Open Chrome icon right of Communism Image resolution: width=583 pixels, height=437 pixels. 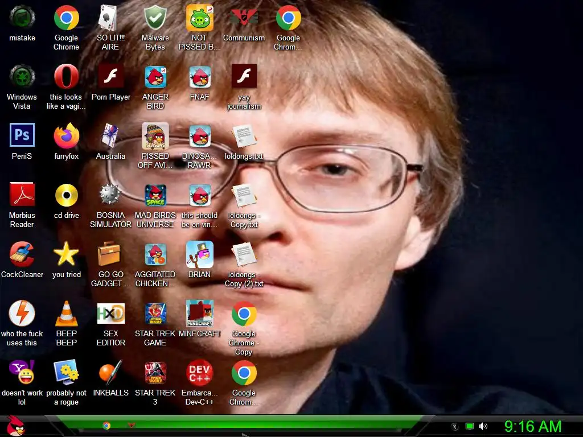pos(288,18)
